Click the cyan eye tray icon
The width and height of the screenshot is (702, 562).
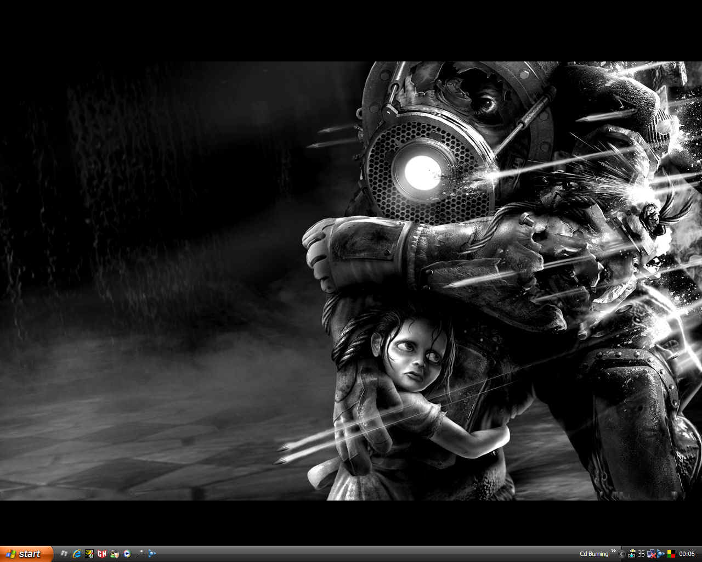pos(632,554)
